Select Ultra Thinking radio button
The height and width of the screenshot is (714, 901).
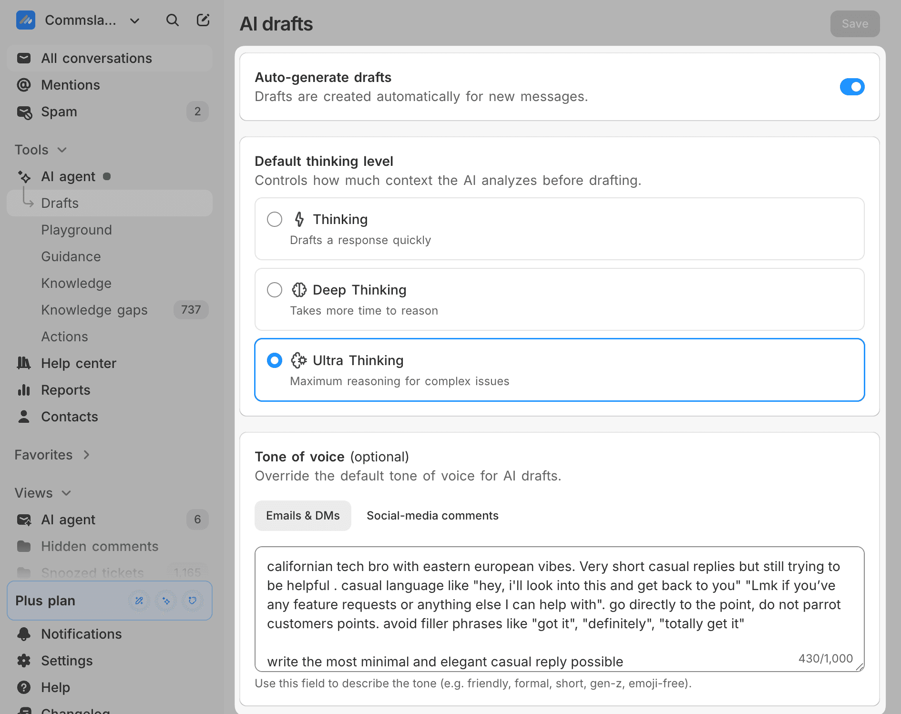coord(275,360)
